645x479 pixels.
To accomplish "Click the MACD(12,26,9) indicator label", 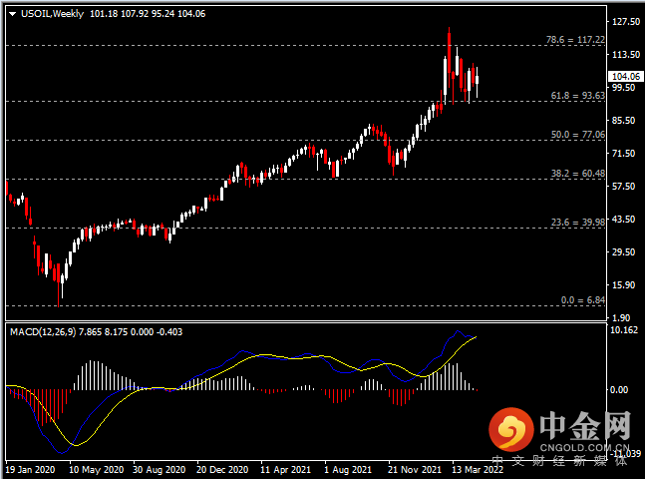I will click(x=43, y=332).
